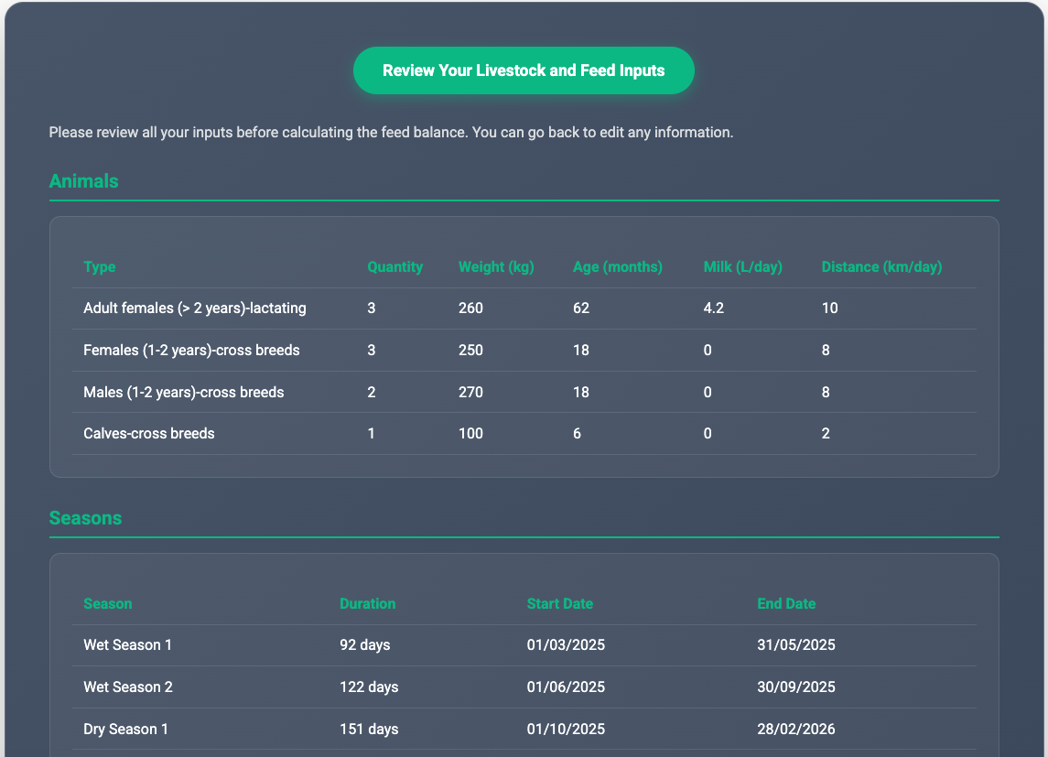Image resolution: width=1048 pixels, height=757 pixels.
Task: Click the Quantity column header
Action: click(x=394, y=267)
